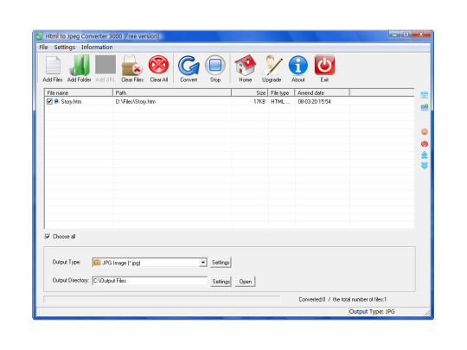Click the Output Directory text field

click(x=150, y=281)
